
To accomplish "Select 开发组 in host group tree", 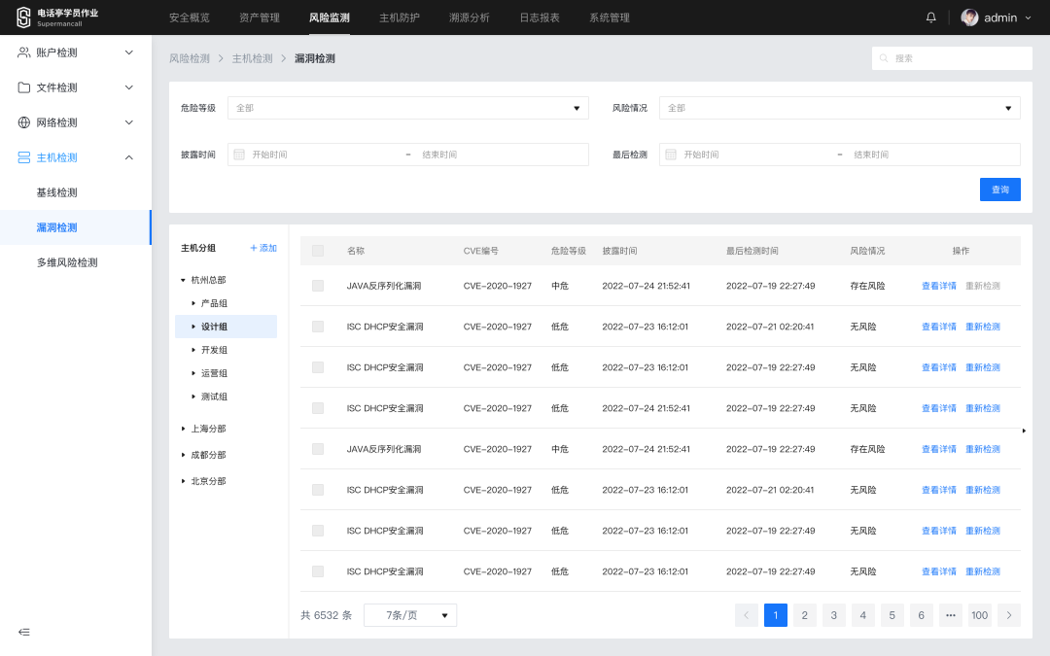I will coord(214,350).
